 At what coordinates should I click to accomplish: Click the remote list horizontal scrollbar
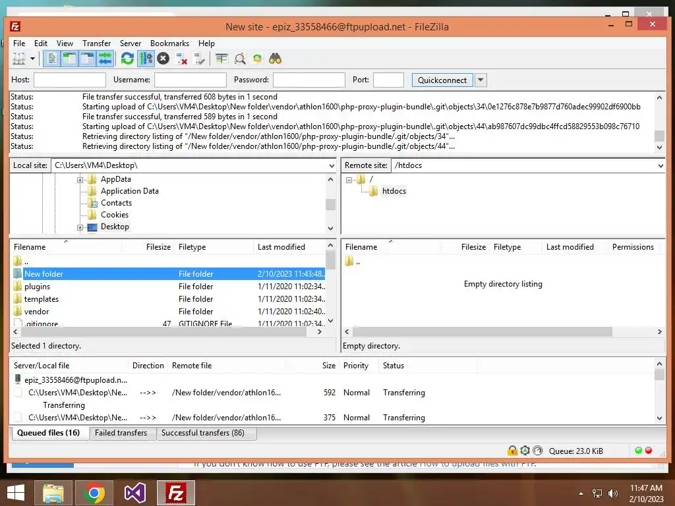click(482, 332)
